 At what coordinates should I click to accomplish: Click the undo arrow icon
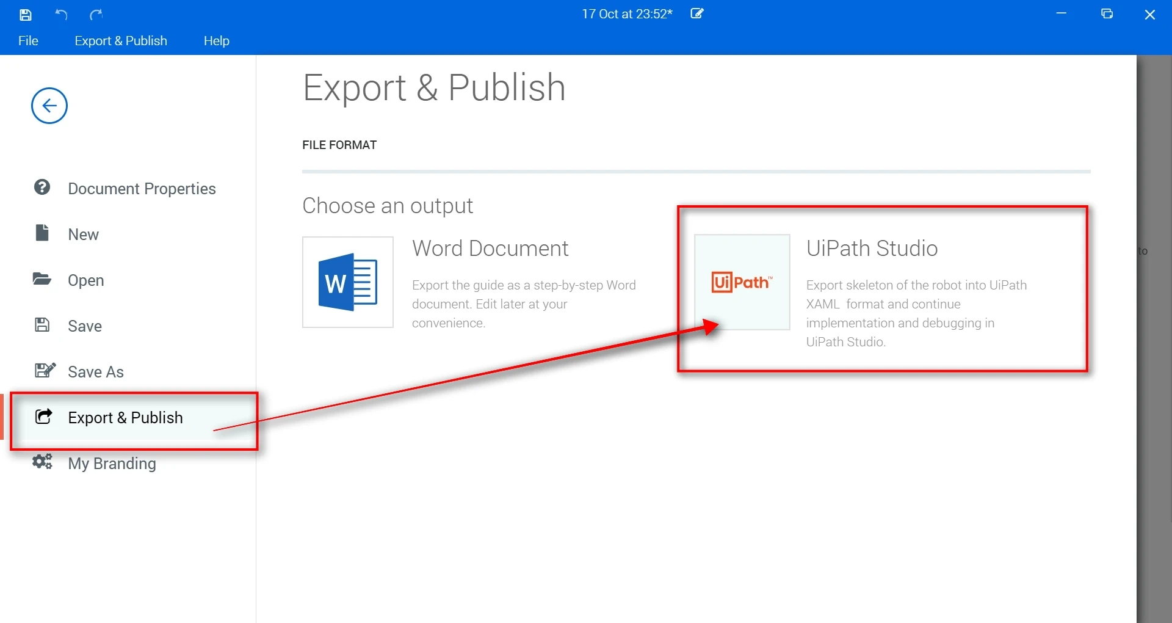[61, 15]
